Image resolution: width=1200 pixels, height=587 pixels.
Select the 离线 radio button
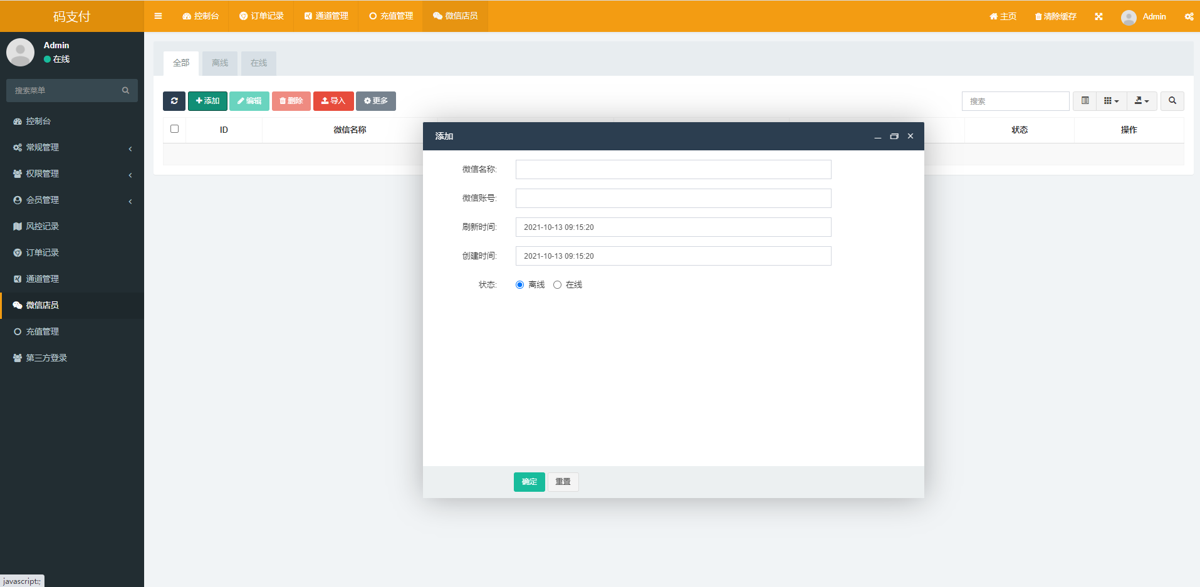(x=519, y=285)
